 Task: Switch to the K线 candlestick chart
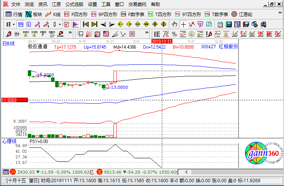pyautogui.click(x=53, y=14)
